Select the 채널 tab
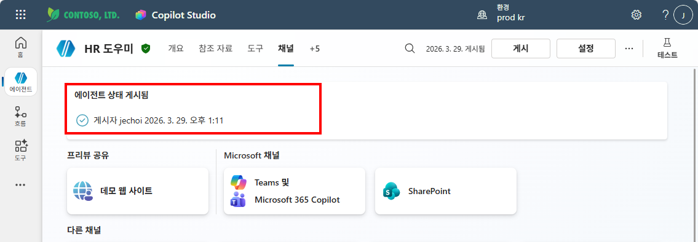 point(286,49)
